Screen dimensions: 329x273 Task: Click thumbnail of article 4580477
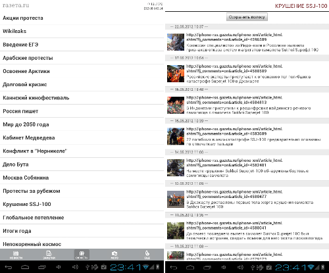click(176, 199)
